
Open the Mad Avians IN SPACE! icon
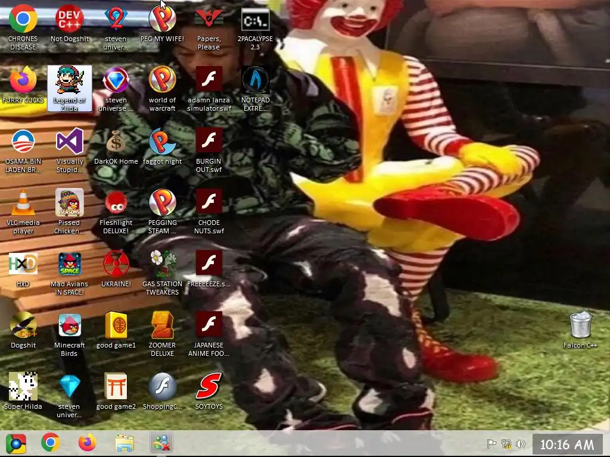pyautogui.click(x=70, y=264)
